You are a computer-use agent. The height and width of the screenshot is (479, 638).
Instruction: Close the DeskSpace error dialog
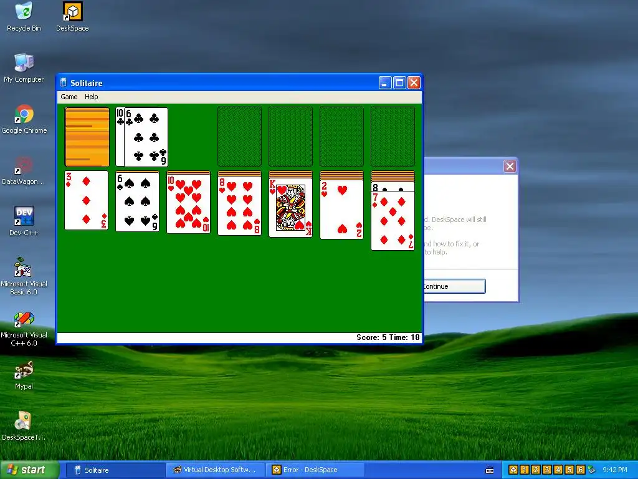pos(510,166)
